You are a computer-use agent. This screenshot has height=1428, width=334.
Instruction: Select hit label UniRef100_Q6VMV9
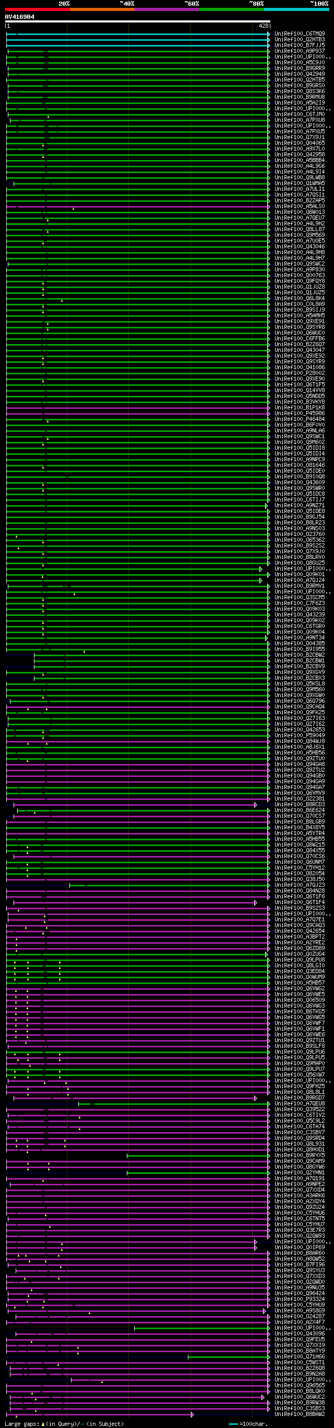coord(299,793)
